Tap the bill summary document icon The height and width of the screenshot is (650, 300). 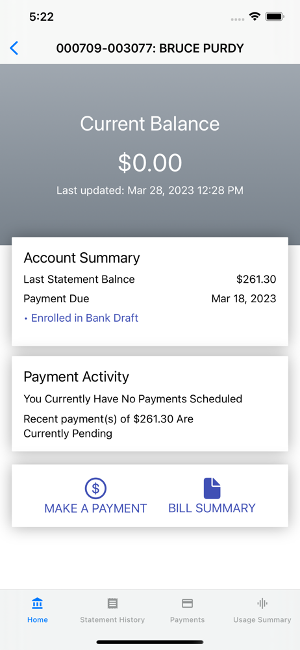click(212, 488)
